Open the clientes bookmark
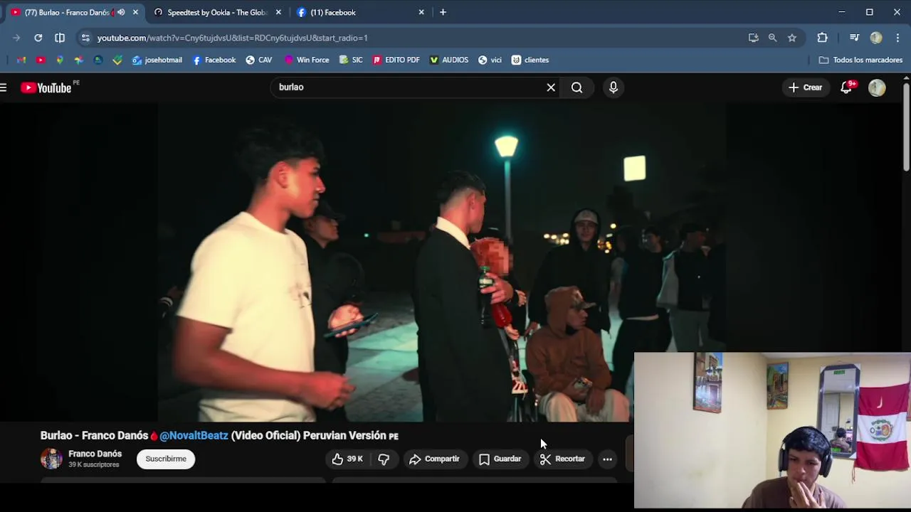 pos(530,60)
